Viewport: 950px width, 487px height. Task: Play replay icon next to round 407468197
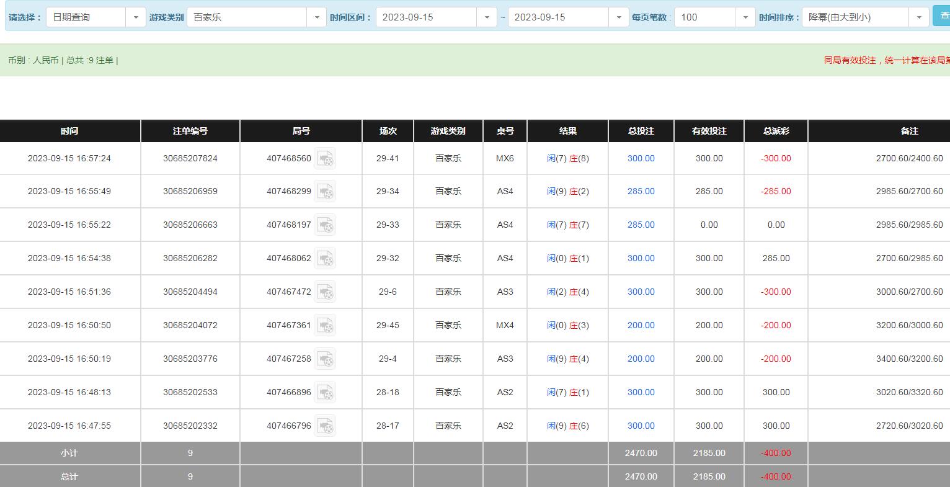point(325,225)
